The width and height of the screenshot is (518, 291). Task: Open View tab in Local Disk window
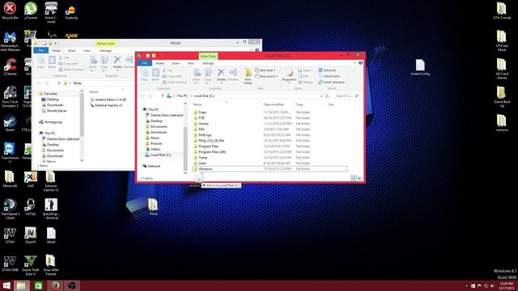pyautogui.click(x=191, y=63)
